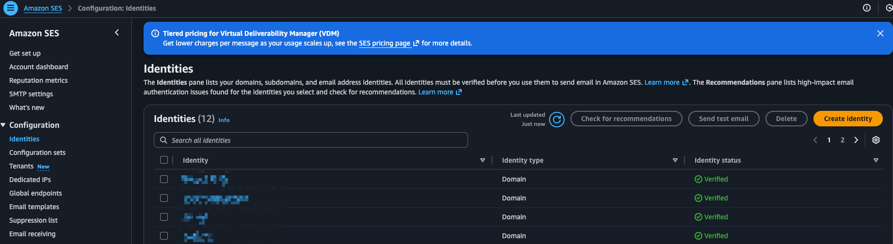Open SMTP settings from sidebar

pyautogui.click(x=31, y=94)
